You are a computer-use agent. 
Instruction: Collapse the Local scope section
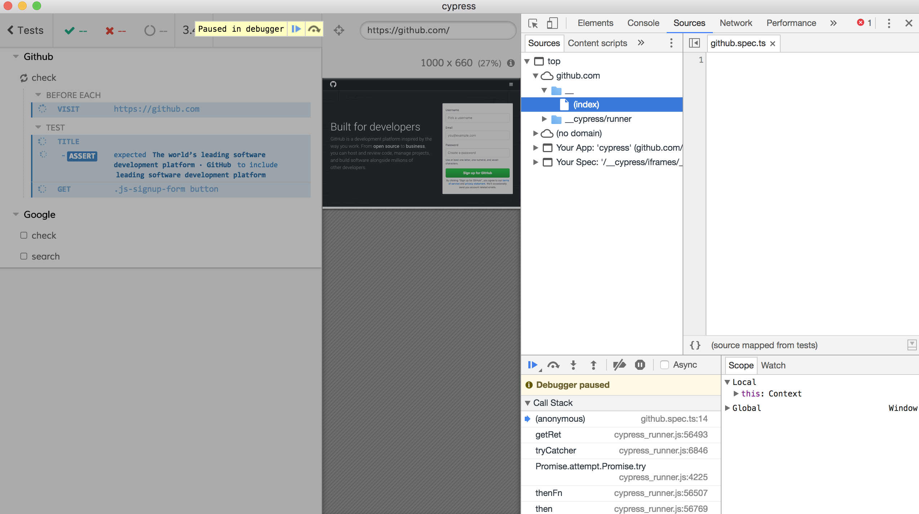point(727,382)
